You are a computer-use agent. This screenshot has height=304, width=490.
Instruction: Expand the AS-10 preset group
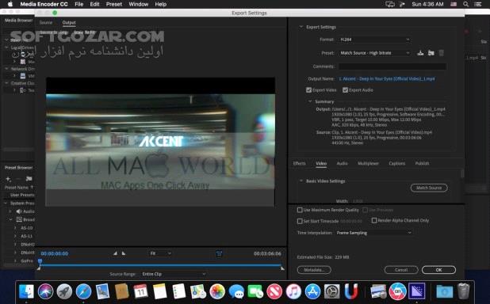tap(15, 228)
